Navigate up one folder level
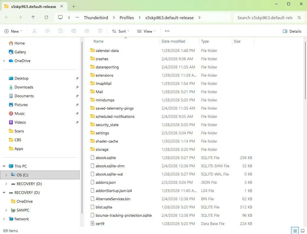 pyautogui.click(x=33, y=17)
